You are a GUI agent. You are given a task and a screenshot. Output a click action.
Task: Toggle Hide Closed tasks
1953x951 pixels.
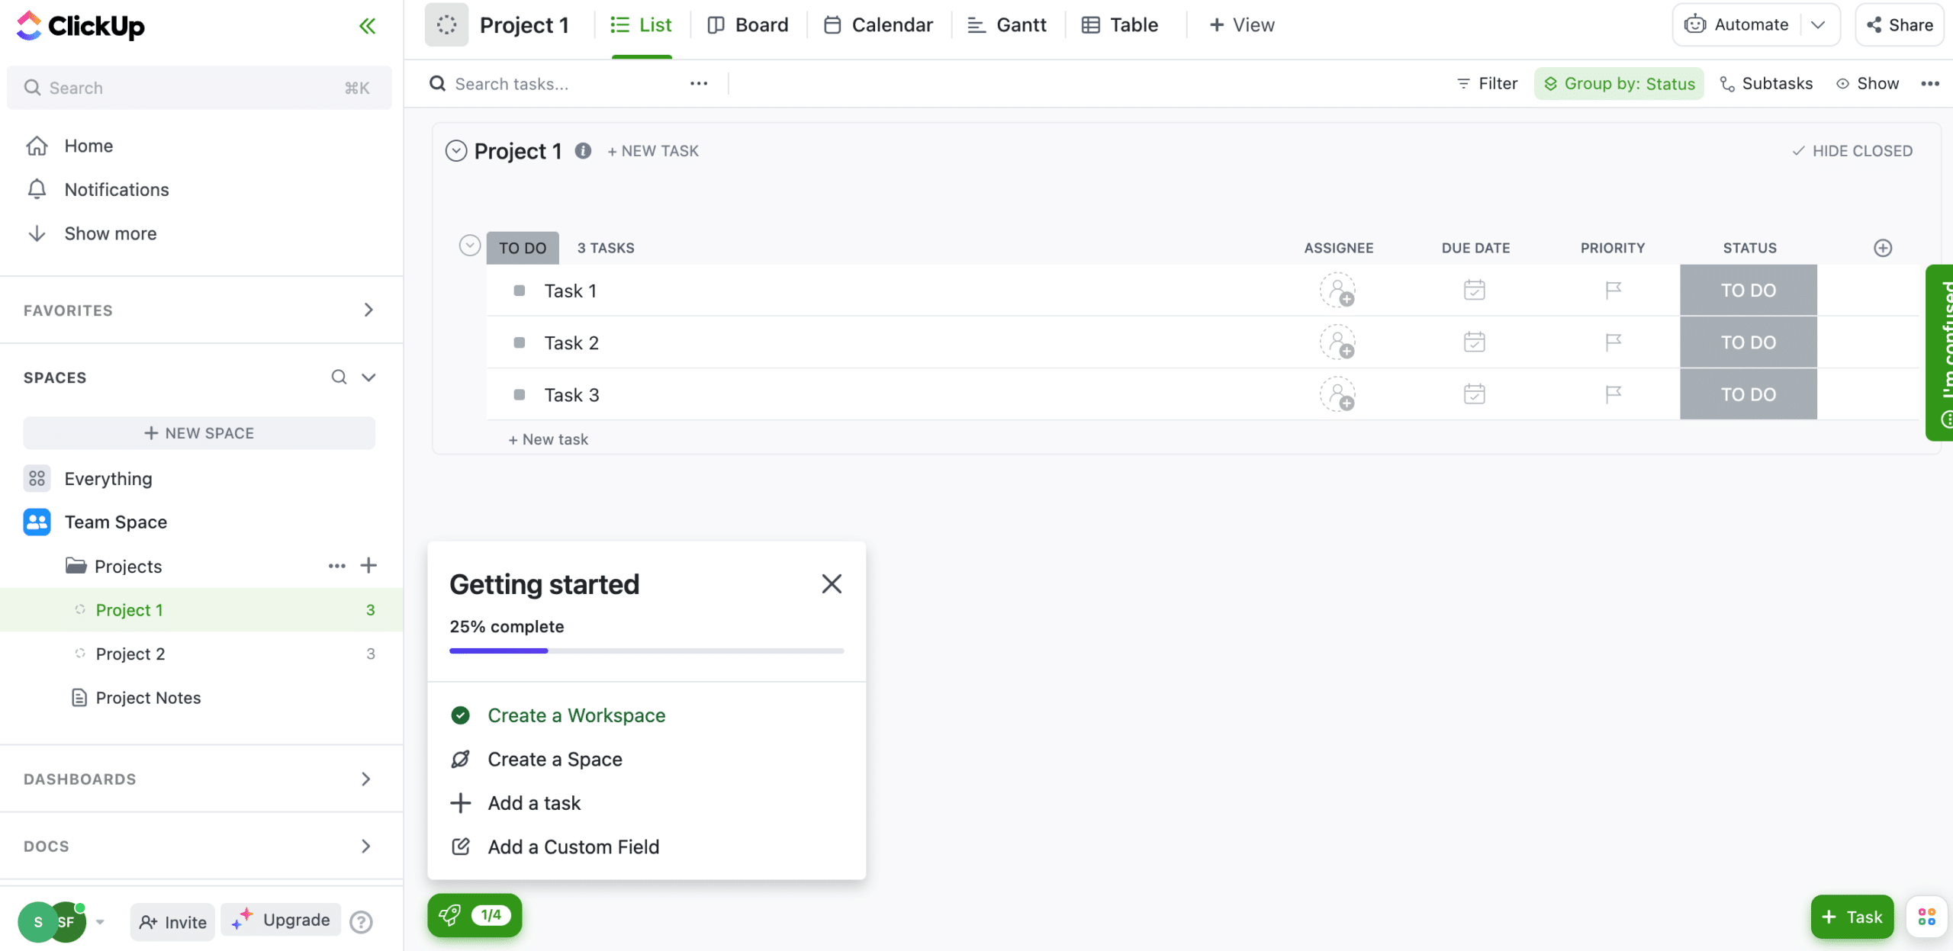[1852, 151]
